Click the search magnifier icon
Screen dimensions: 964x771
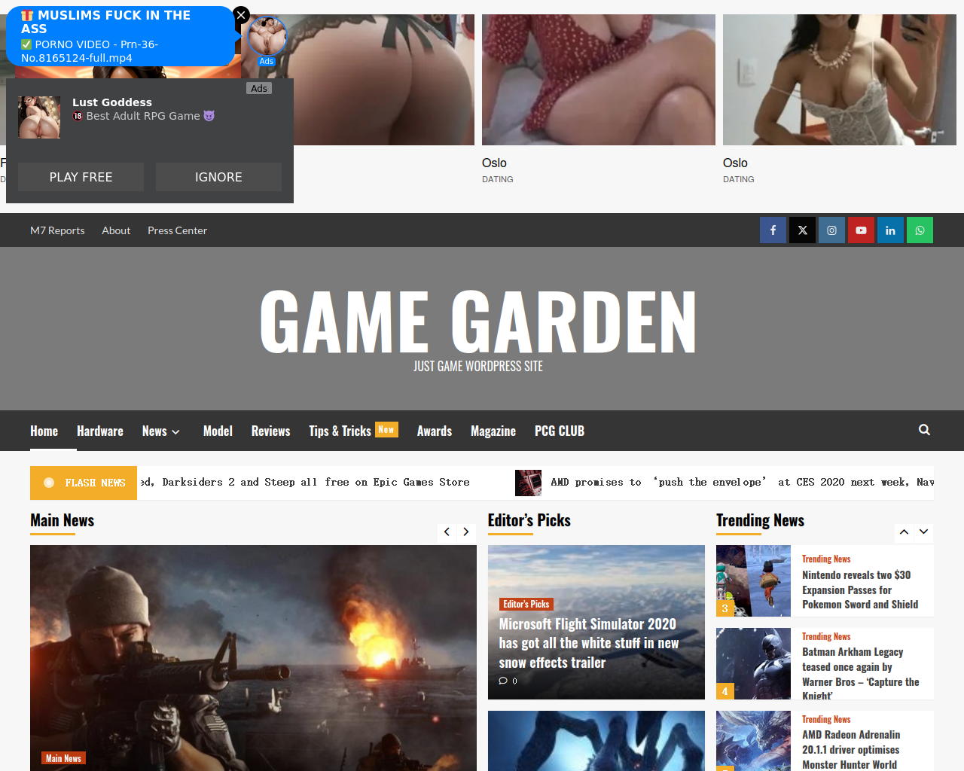(924, 430)
